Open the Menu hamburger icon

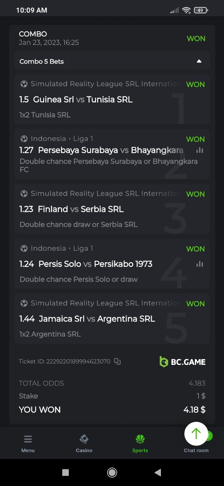(28, 439)
